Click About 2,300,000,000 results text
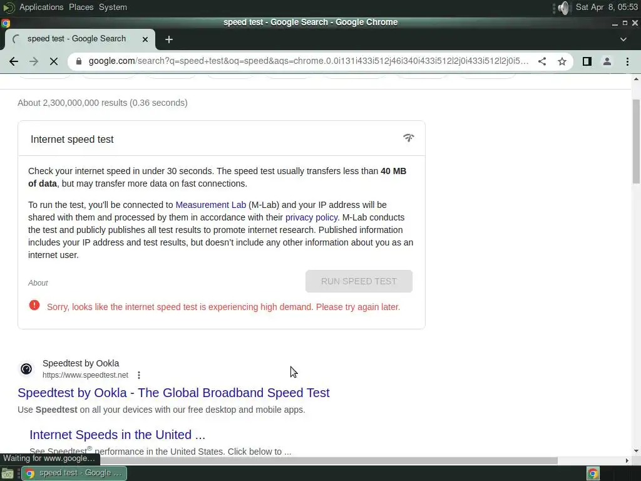641x481 pixels. click(103, 103)
